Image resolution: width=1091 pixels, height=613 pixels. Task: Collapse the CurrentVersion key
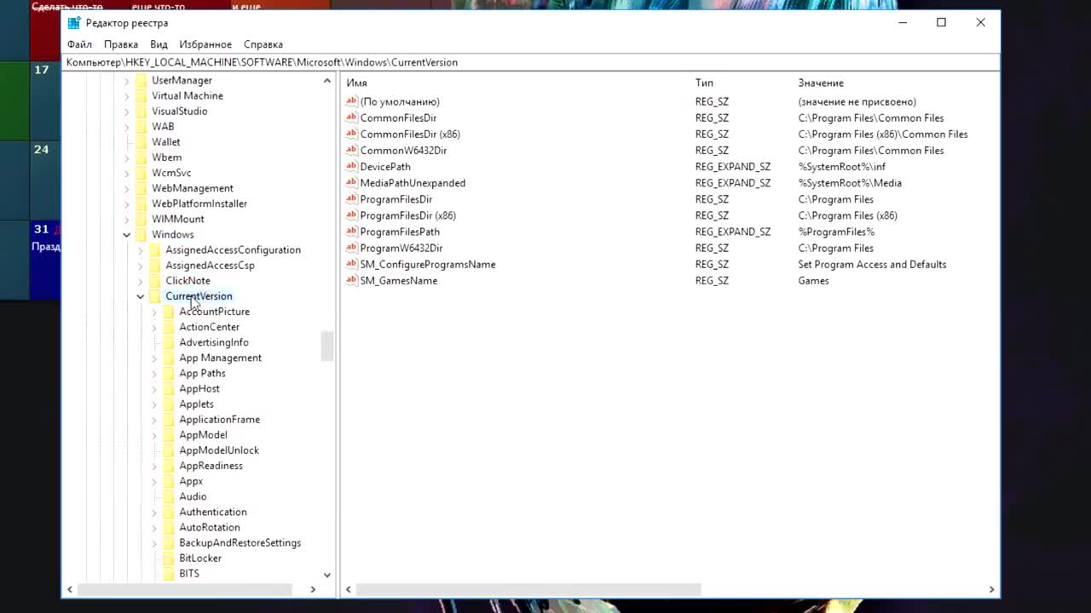point(141,296)
